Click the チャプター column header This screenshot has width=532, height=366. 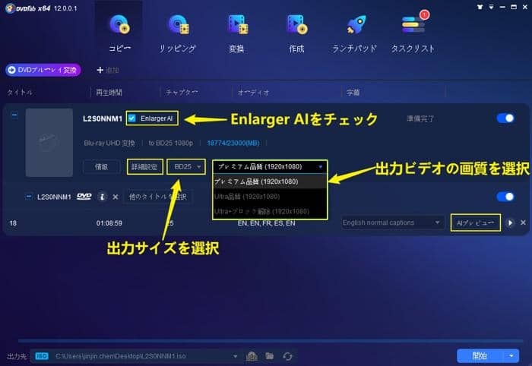point(182,93)
